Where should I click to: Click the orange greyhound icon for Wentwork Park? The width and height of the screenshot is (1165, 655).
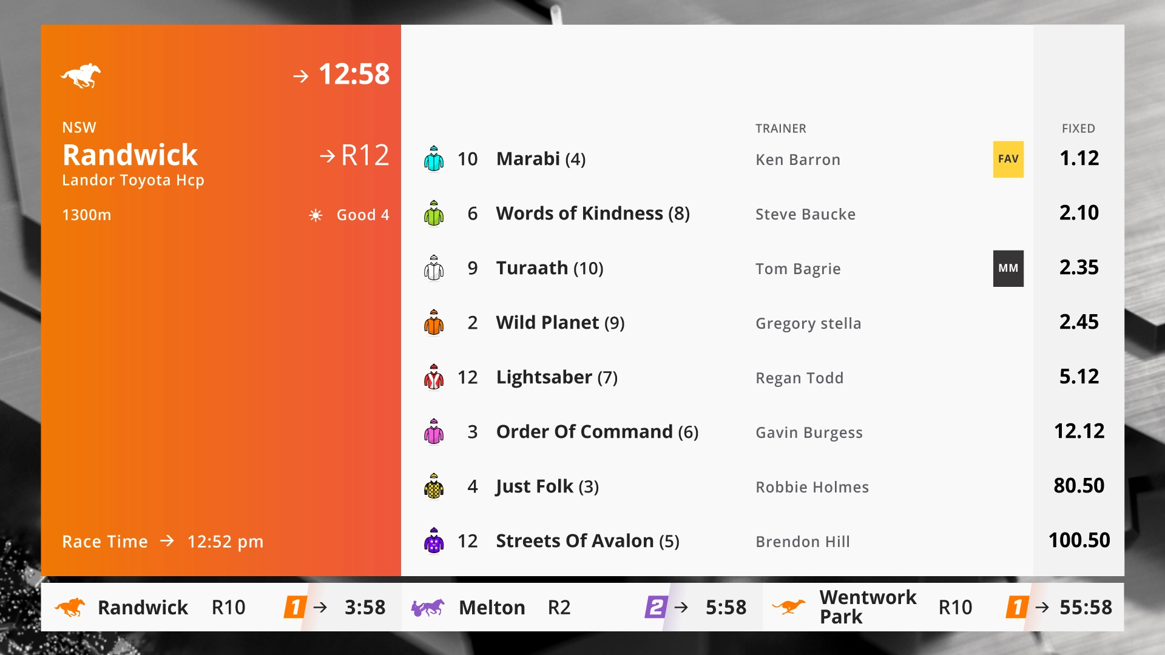click(x=788, y=606)
